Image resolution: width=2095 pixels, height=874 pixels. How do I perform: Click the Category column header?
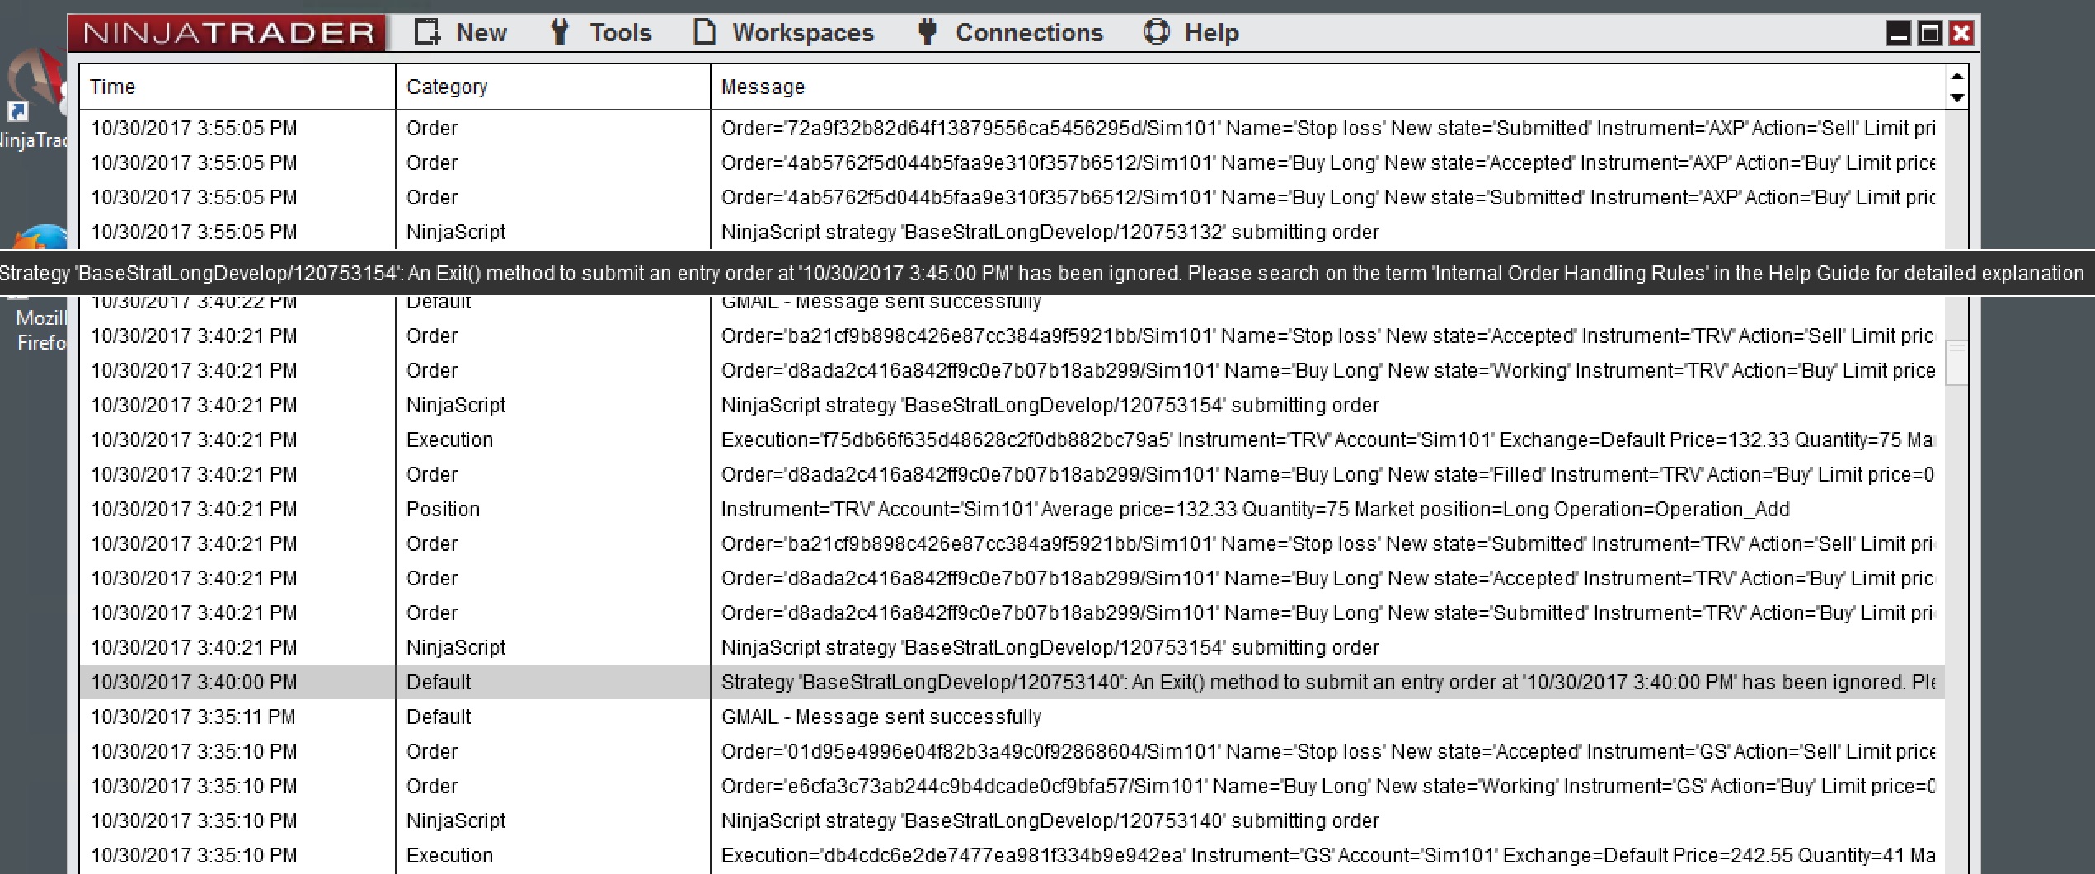click(552, 87)
